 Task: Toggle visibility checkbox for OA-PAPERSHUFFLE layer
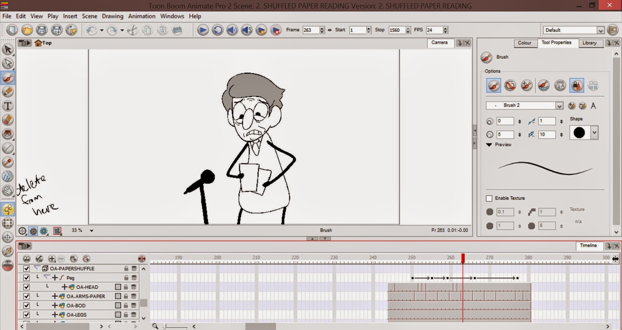[x=26, y=269]
